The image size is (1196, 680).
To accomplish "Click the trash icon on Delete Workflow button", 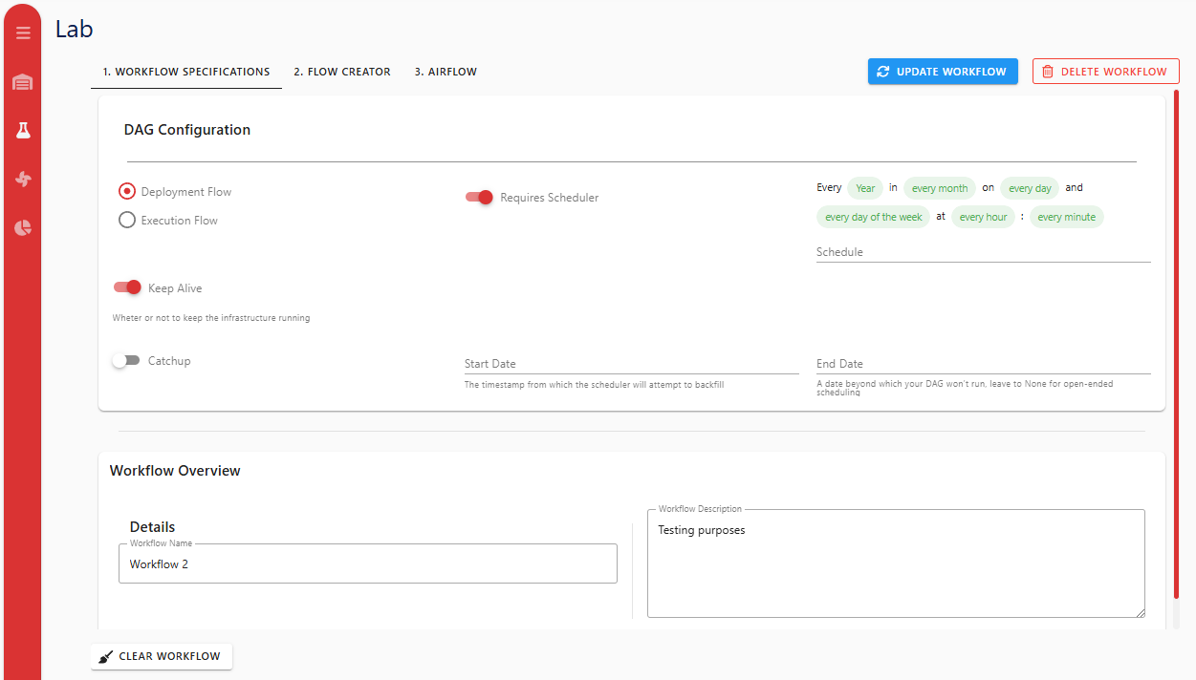I will tap(1047, 71).
